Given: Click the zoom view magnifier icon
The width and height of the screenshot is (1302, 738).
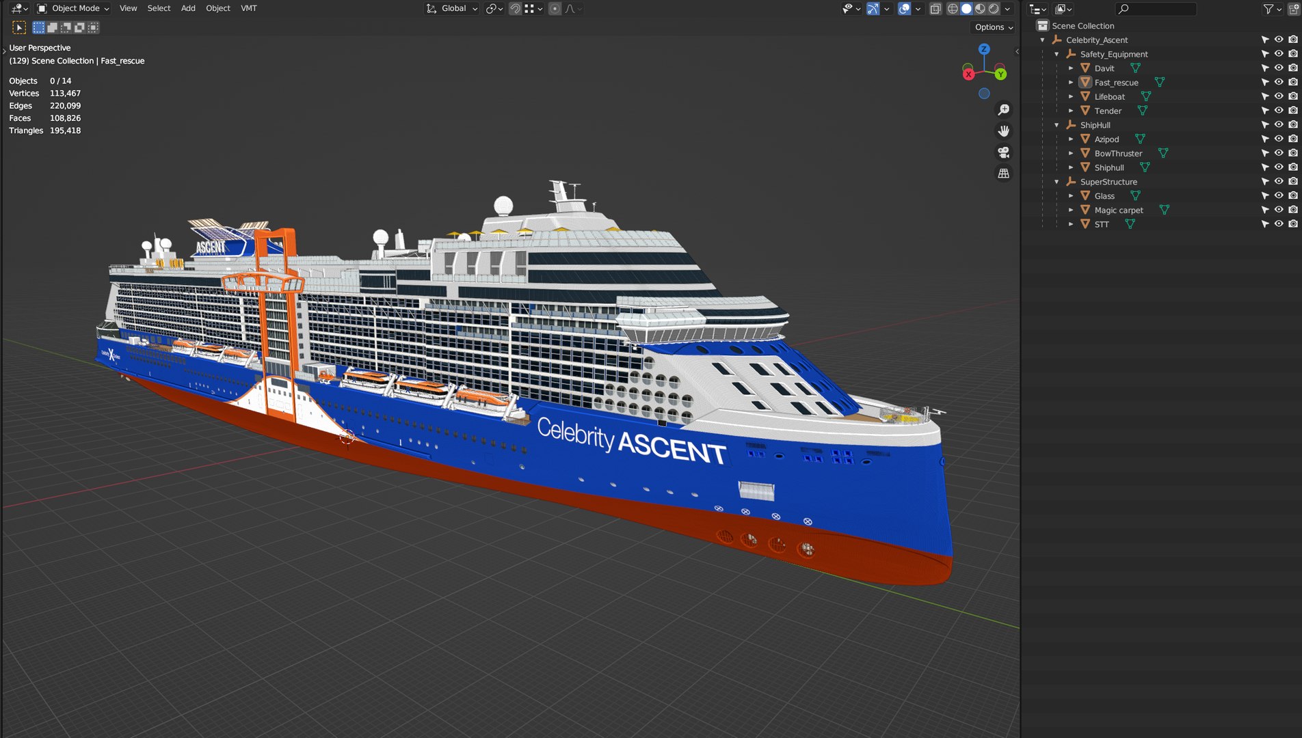Looking at the screenshot, I should [1003, 110].
